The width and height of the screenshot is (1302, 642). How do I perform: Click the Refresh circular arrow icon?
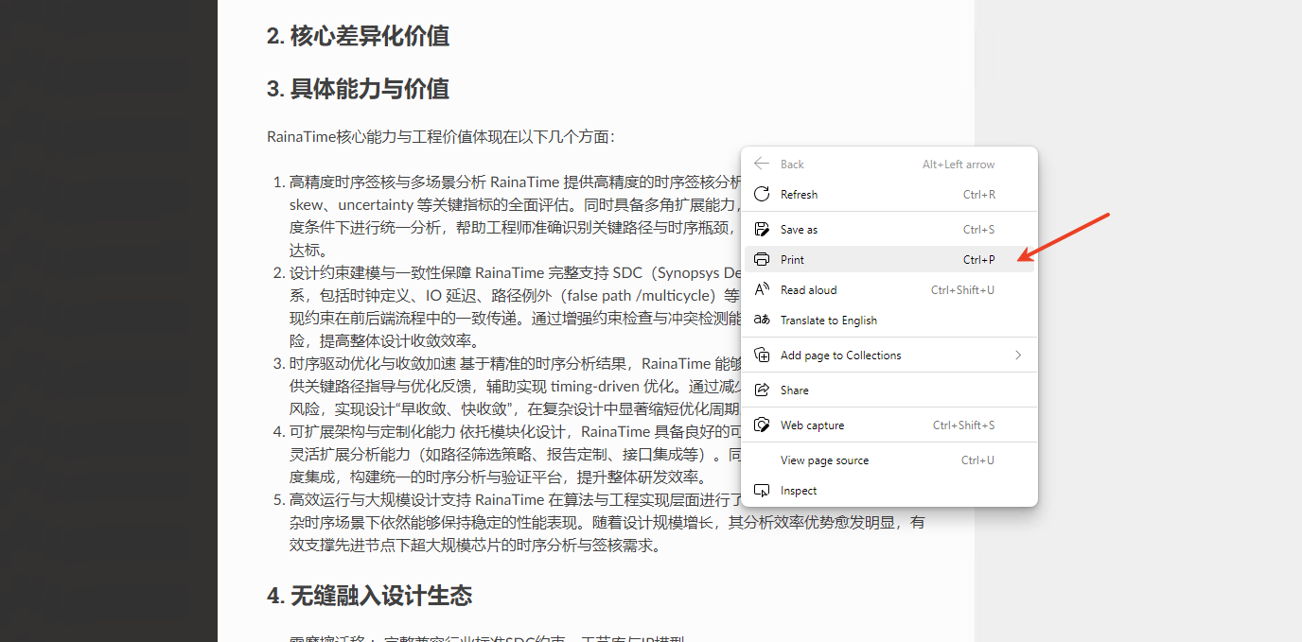tap(762, 195)
